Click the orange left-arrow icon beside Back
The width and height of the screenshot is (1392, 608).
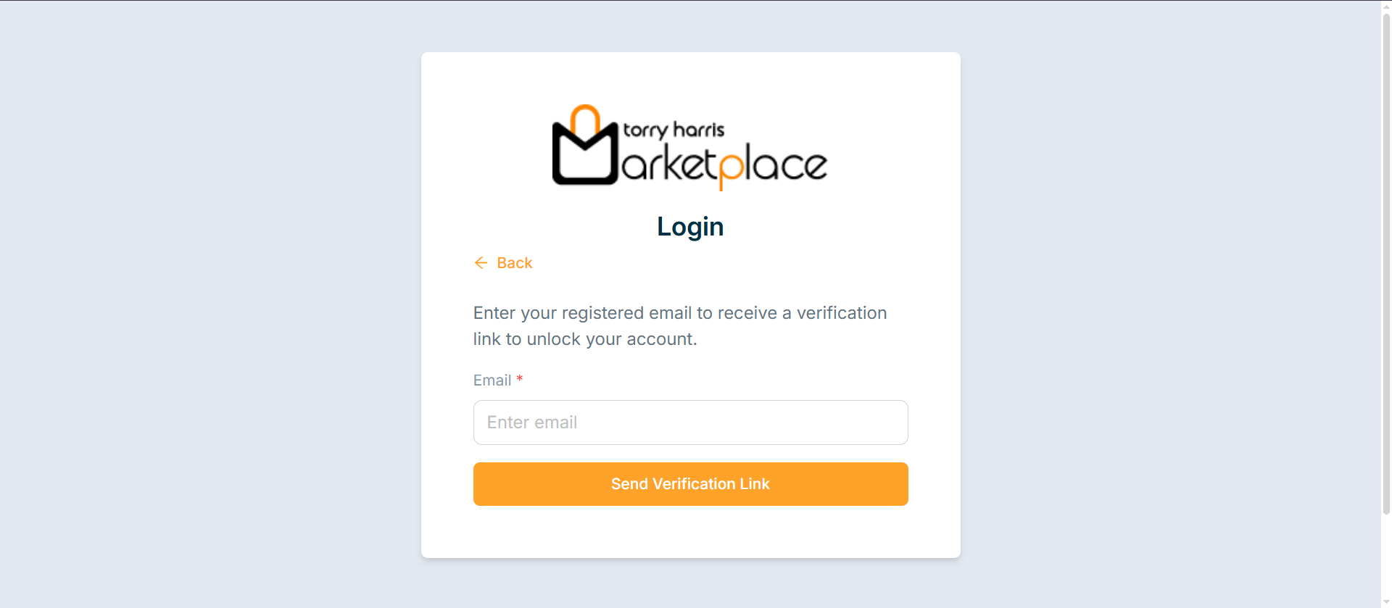pos(481,263)
